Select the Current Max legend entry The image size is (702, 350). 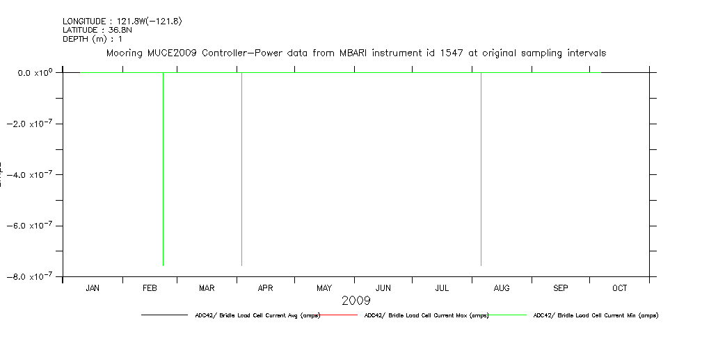tap(426, 315)
